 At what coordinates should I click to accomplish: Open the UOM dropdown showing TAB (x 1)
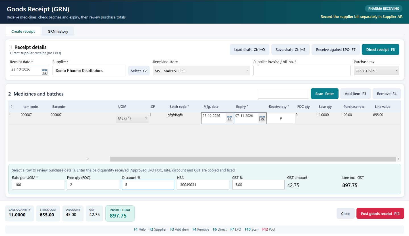(132, 118)
